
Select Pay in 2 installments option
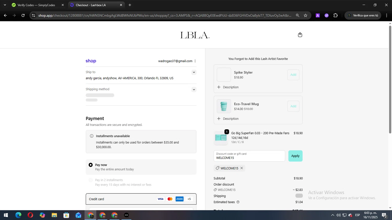tap(91, 180)
